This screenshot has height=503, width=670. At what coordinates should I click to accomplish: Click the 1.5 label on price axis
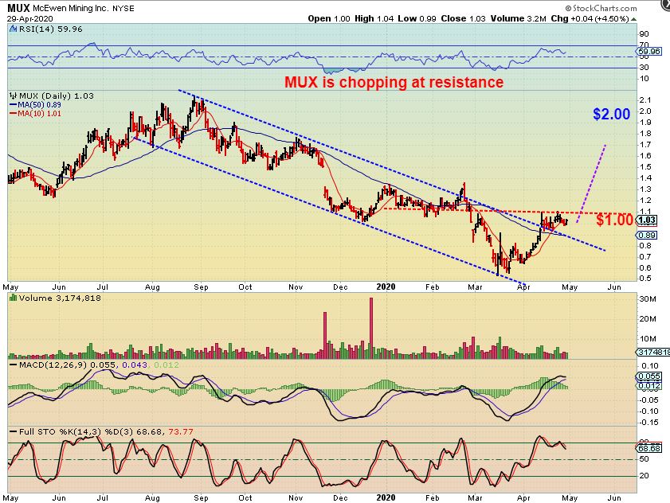pos(645,167)
